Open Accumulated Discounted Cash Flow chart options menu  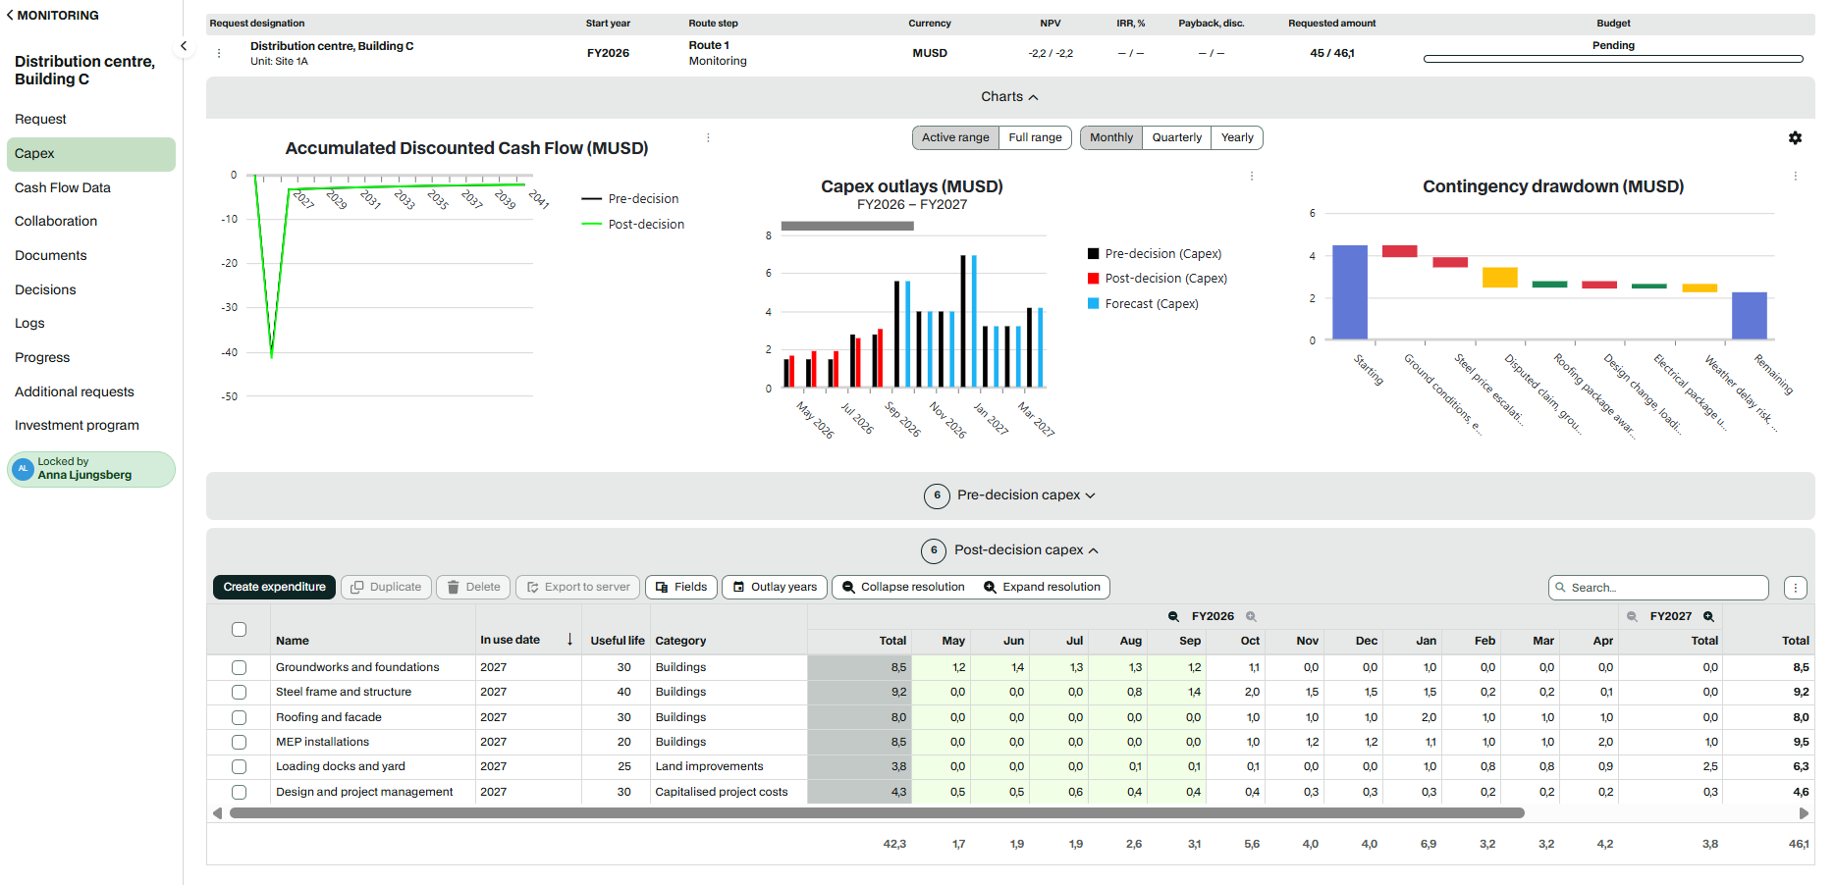pyautogui.click(x=708, y=138)
